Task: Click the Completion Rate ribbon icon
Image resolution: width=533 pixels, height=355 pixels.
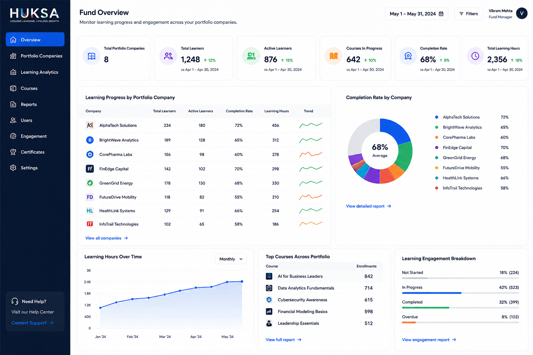Action: (x=408, y=56)
